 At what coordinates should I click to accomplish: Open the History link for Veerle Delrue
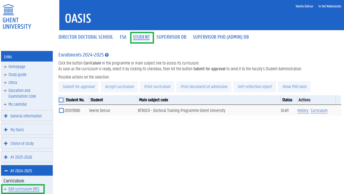pos(303,111)
